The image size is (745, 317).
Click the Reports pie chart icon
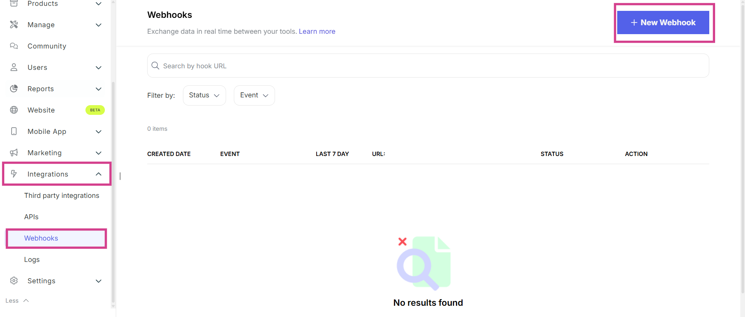click(14, 89)
